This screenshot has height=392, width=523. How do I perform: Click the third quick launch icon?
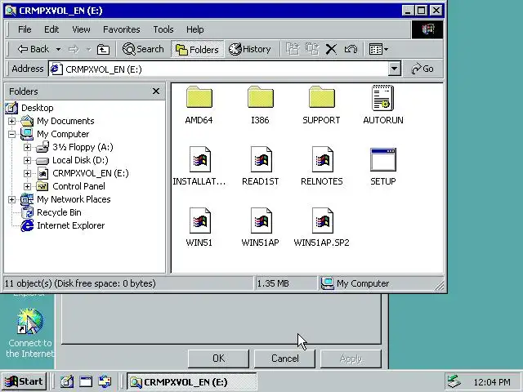click(105, 381)
